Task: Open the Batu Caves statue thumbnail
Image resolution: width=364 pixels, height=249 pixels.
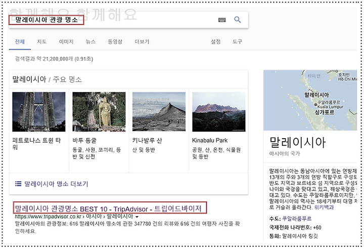Action: tap(99, 112)
